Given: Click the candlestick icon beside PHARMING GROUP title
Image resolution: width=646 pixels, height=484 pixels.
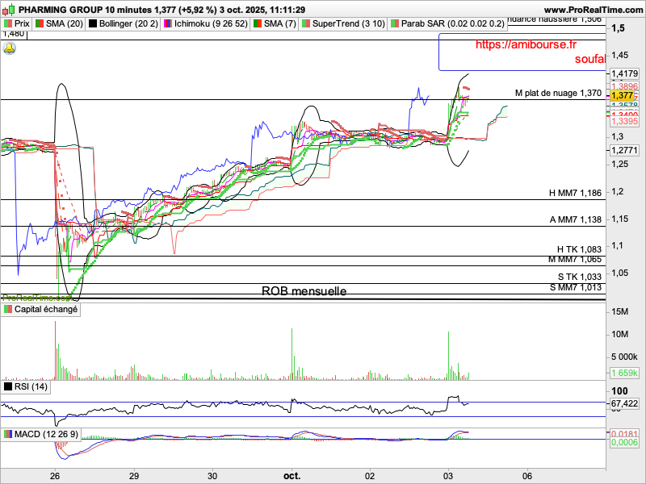Looking at the screenshot, I should [x=10, y=10].
